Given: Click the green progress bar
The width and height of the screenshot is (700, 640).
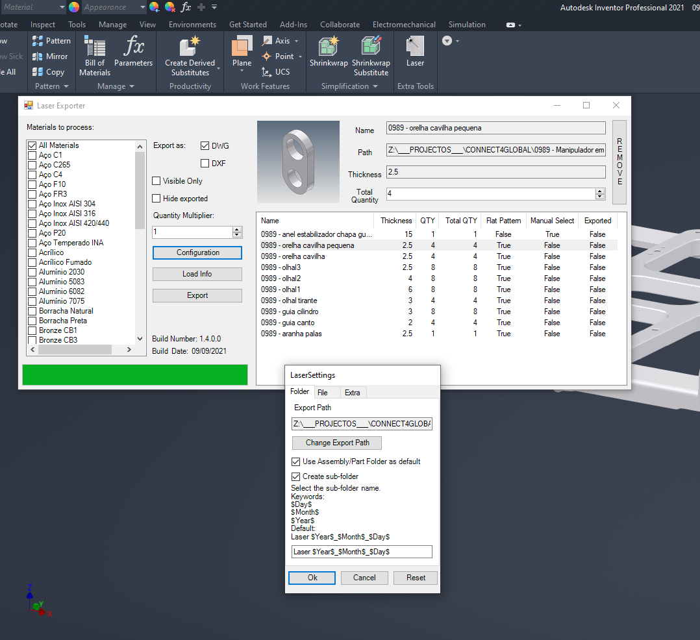Looking at the screenshot, I should [135, 375].
